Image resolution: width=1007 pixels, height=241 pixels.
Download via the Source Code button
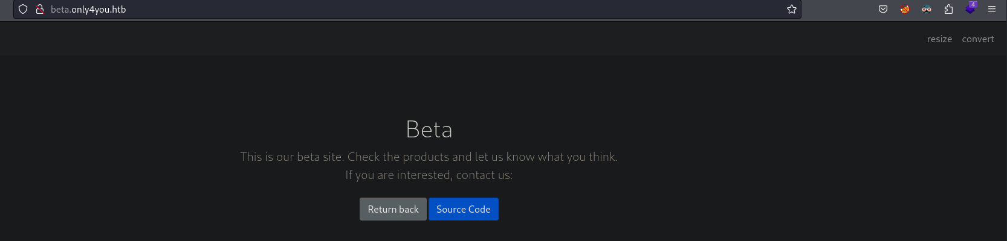464,209
